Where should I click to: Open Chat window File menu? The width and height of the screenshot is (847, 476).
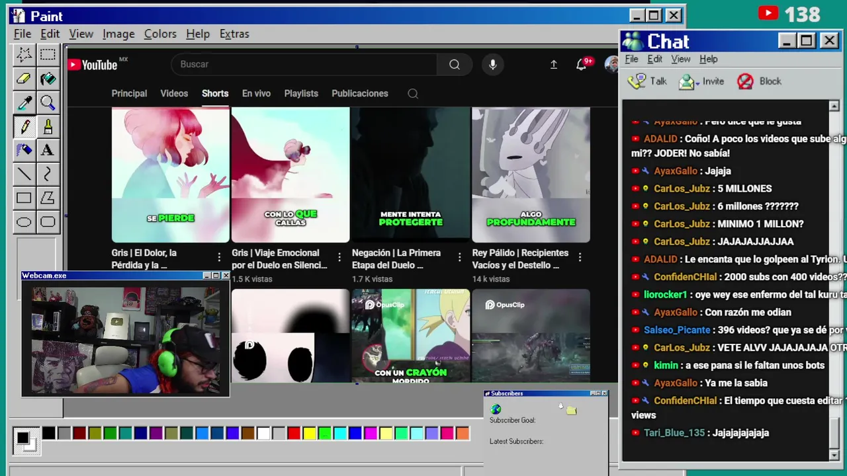(x=631, y=59)
